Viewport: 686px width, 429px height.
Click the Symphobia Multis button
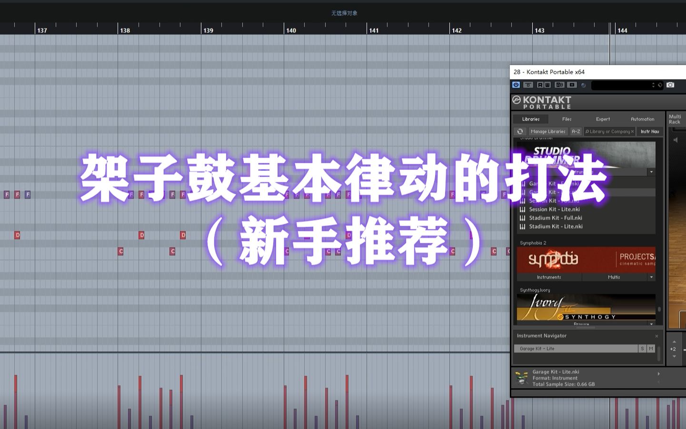[x=614, y=277]
